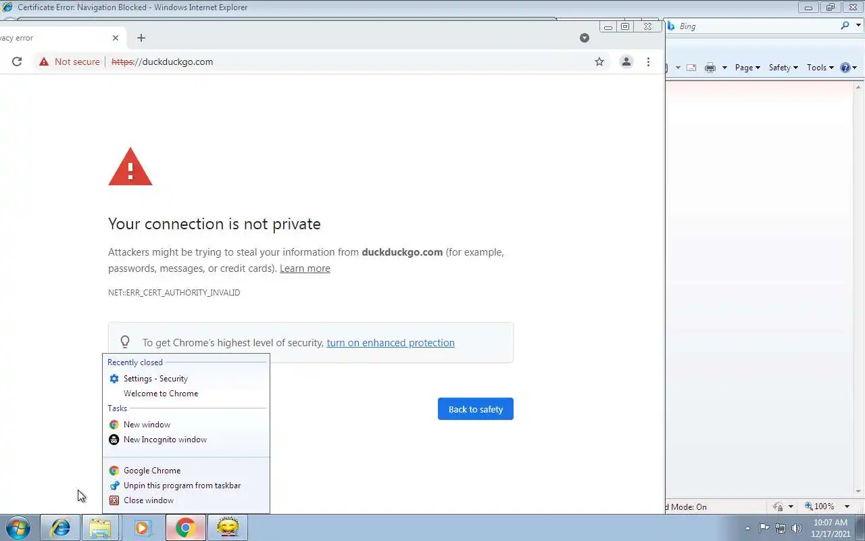Click the yellow emoji face taskbar icon
This screenshot has width=865, height=541.
228,527
